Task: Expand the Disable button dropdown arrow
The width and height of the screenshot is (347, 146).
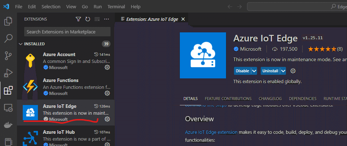Action: pyautogui.click(x=254, y=71)
